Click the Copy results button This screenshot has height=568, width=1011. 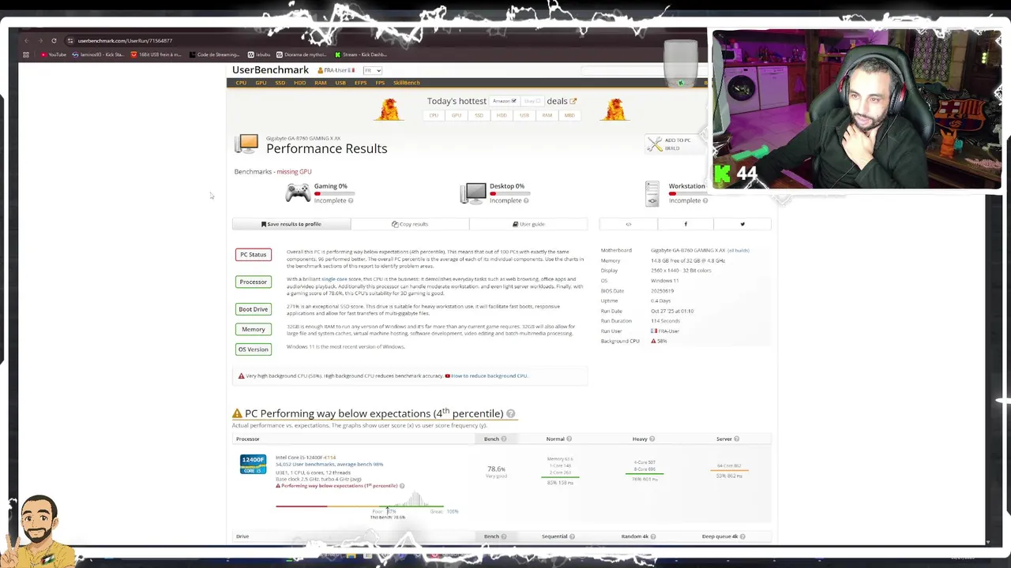coord(410,224)
